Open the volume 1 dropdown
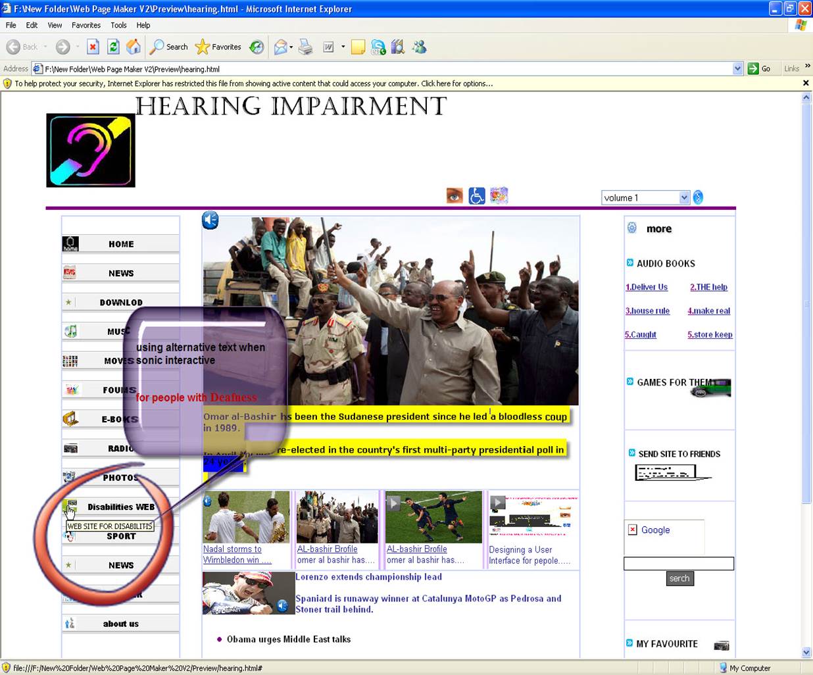 (x=684, y=198)
